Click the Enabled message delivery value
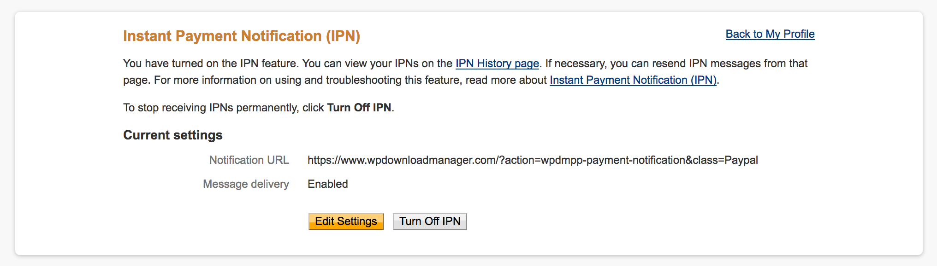The height and width of the screenshot is (266, 937). (x=328, y=184)
